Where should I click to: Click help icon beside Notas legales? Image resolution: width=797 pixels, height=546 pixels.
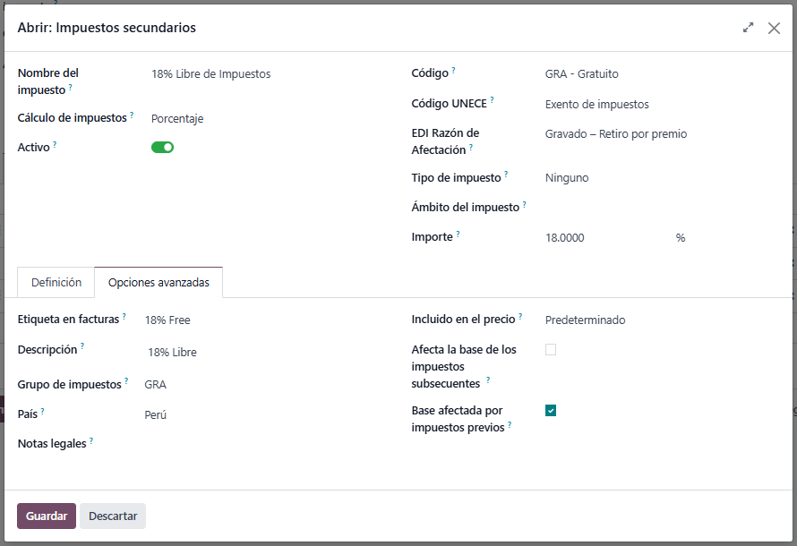tap(91, 440)
